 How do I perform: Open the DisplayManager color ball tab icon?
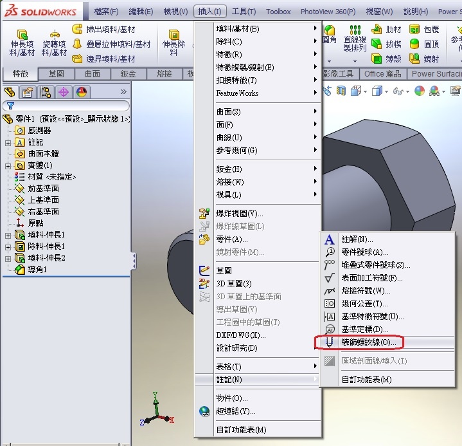click(x=82, y=93)
